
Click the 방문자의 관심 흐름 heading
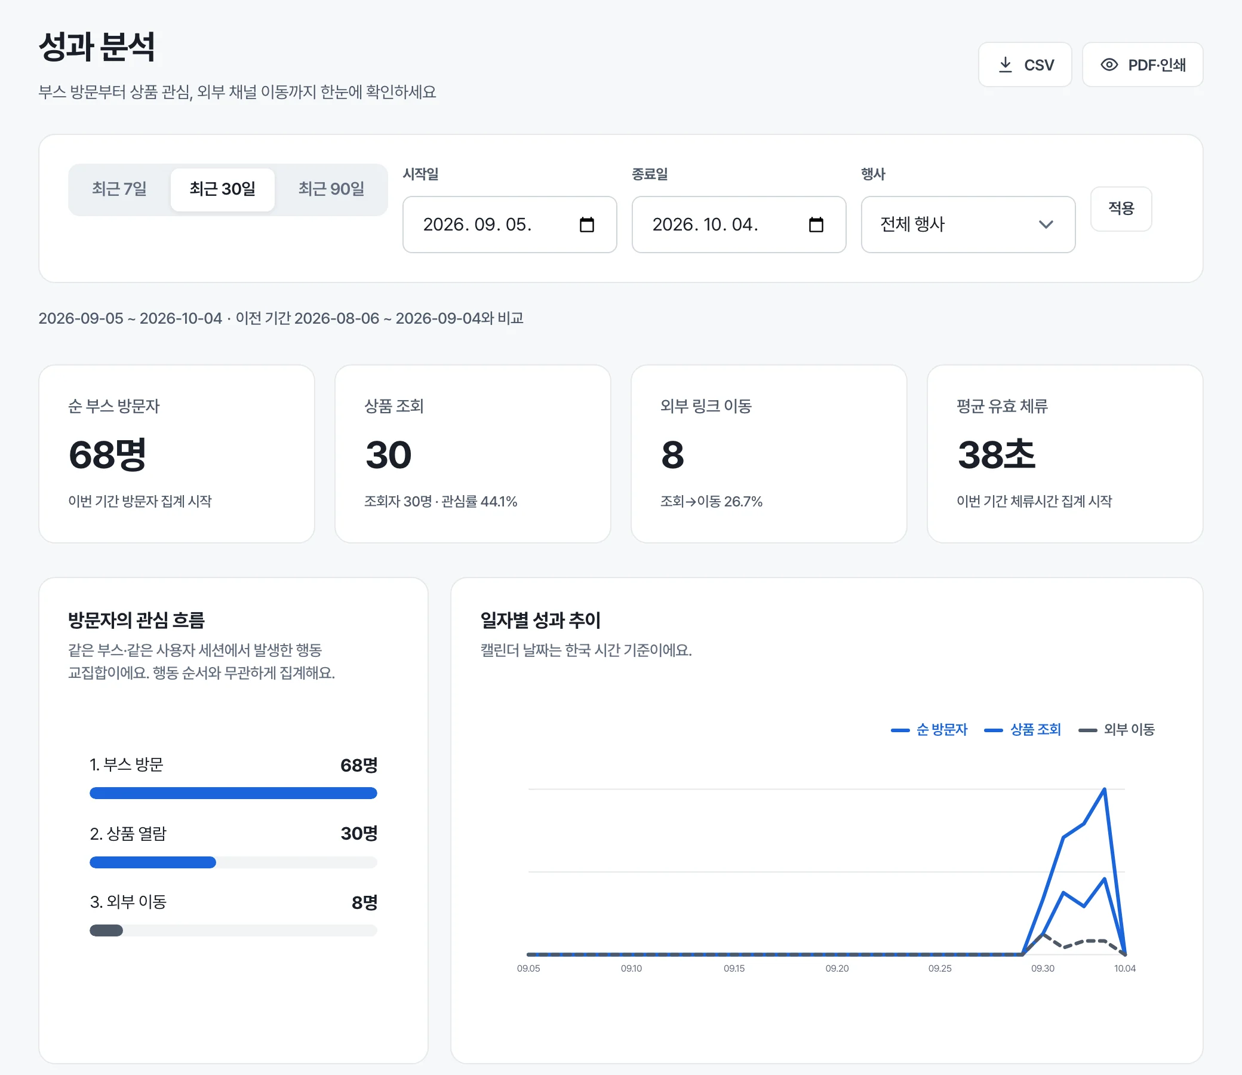(x=136, y=620)
